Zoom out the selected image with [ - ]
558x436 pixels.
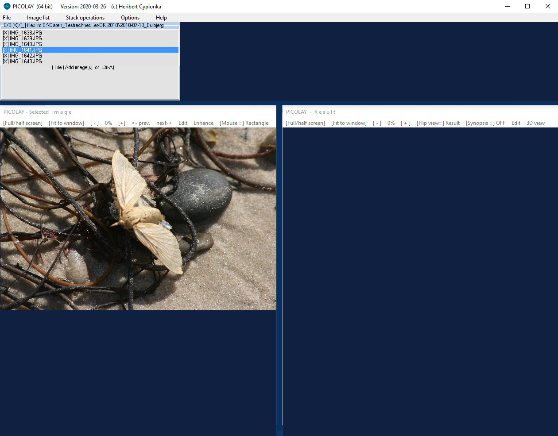tap(94, 123)
